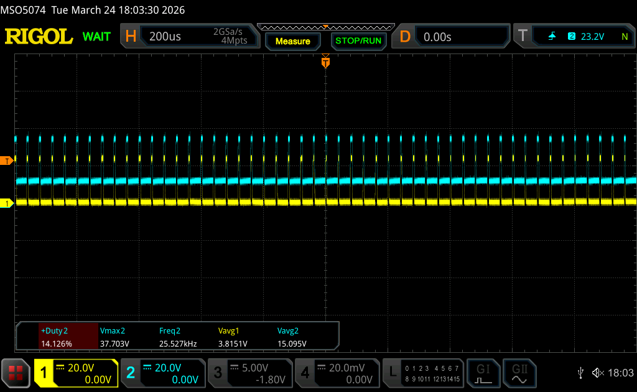Toggle channel 2 cyan 20.0V label

(x=162, y=373)
